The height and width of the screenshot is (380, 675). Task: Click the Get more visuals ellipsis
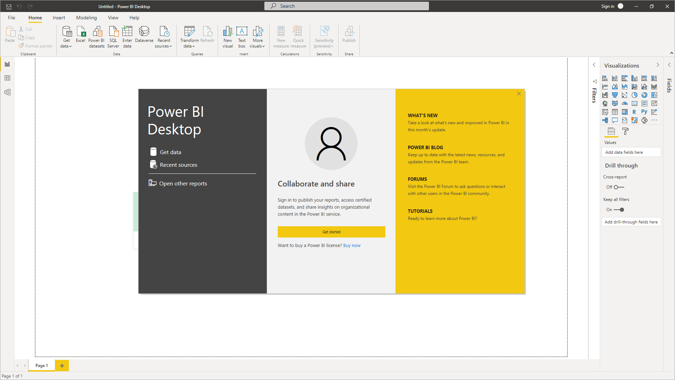pos(654,120)
